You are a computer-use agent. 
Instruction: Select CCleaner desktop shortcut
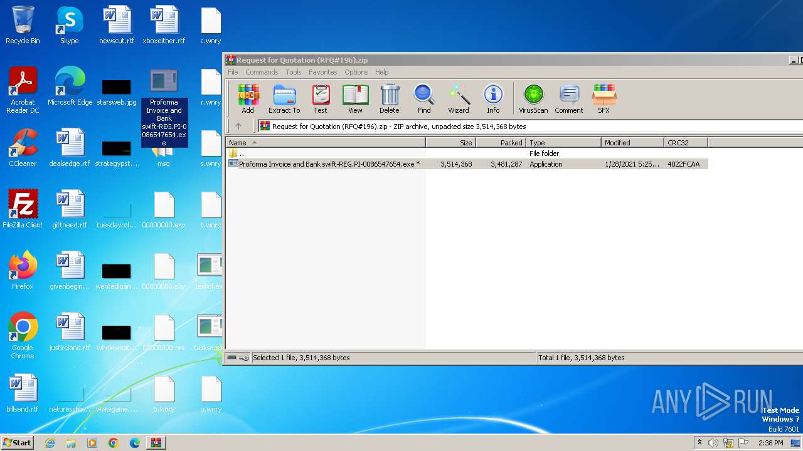click(x=23, y=148)
